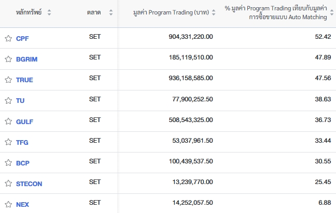Select percentage 6.88 for NEX

click(325, 203)
